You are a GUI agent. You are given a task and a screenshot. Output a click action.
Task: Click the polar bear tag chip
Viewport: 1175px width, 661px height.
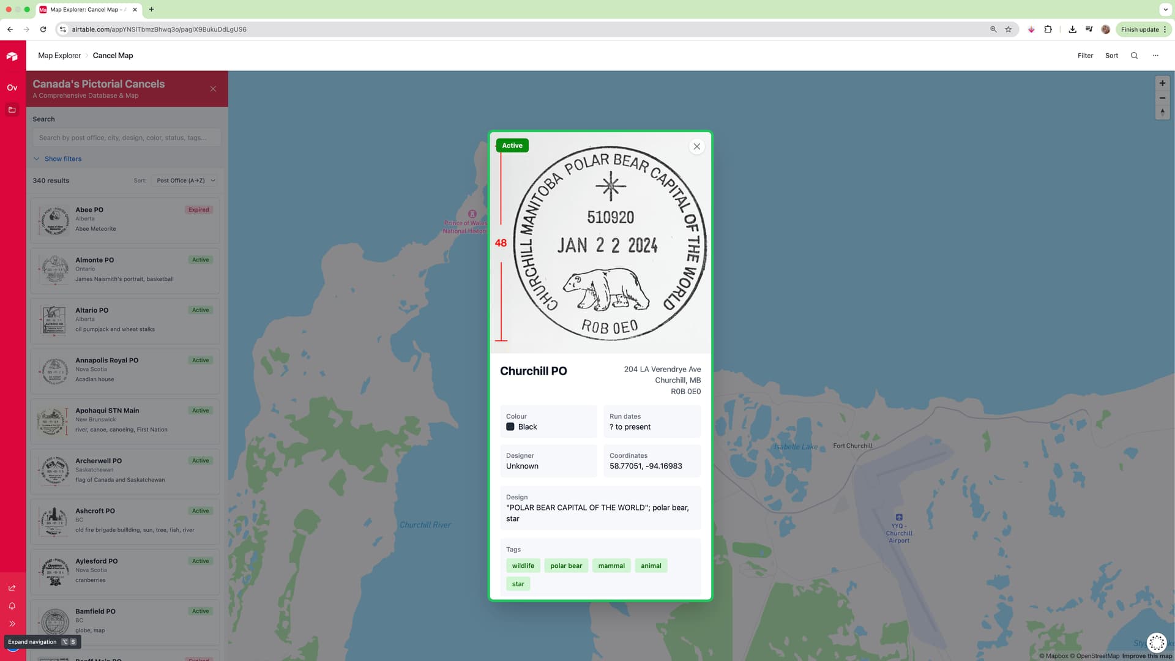tap(565, 566)
